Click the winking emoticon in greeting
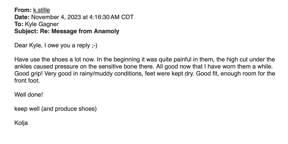 click(x=95, y=45)
